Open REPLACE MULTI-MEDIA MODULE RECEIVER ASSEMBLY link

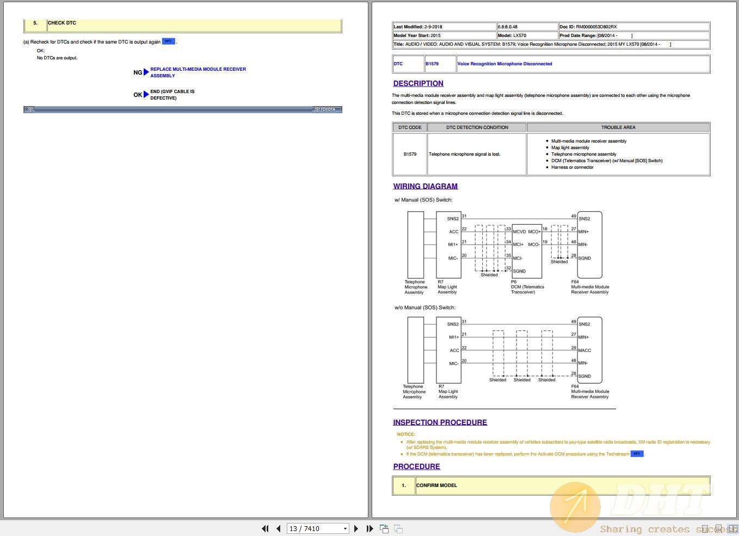[x=198, y=72]
